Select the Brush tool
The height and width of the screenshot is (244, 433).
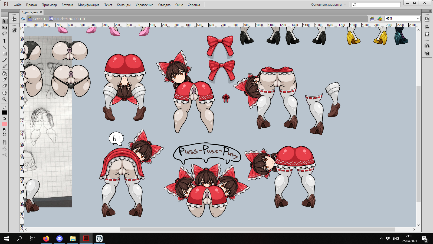[5, 66]
